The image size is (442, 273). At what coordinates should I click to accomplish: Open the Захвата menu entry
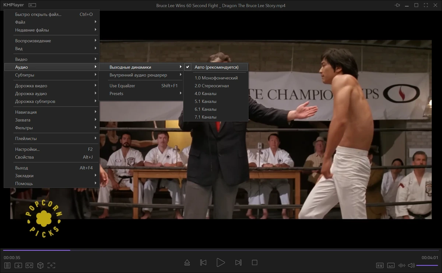52,120
